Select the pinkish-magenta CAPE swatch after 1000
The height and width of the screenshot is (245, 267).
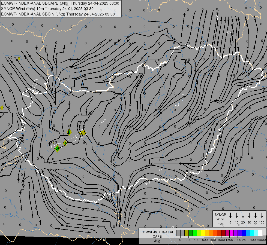point(228,233)
